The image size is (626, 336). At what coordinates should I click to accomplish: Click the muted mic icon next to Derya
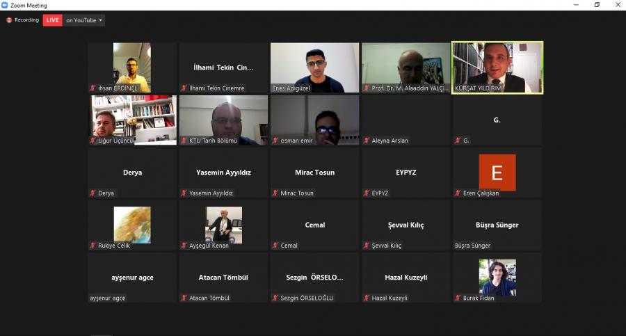(x=93, y=193)
